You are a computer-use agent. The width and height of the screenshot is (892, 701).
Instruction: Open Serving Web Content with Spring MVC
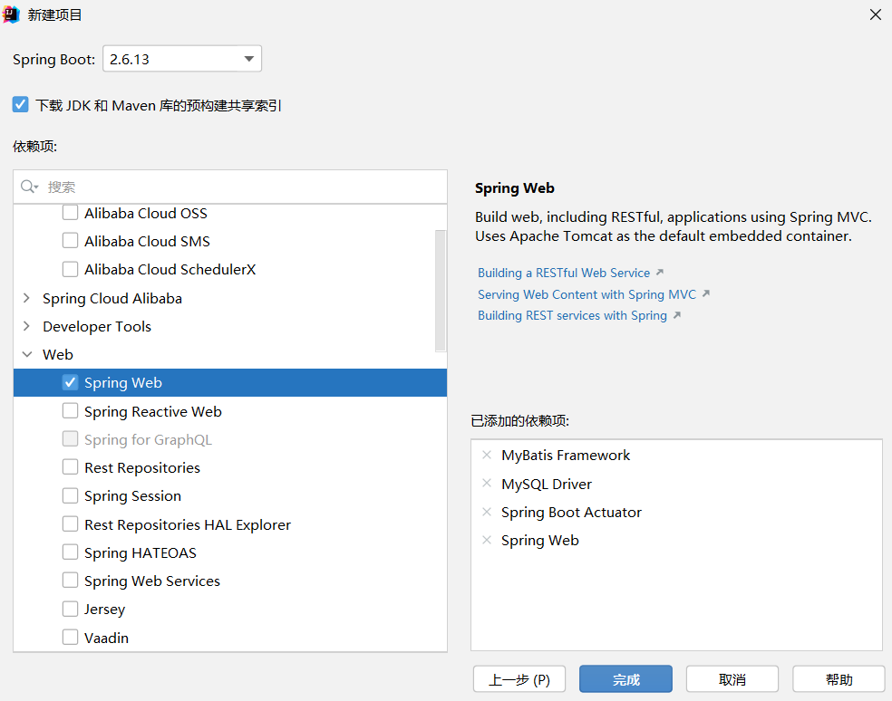click(587, 294)
